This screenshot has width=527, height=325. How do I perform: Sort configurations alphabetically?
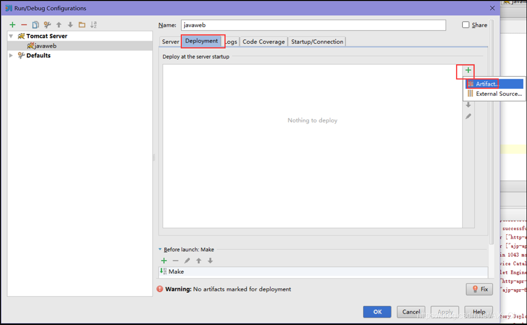93,25
